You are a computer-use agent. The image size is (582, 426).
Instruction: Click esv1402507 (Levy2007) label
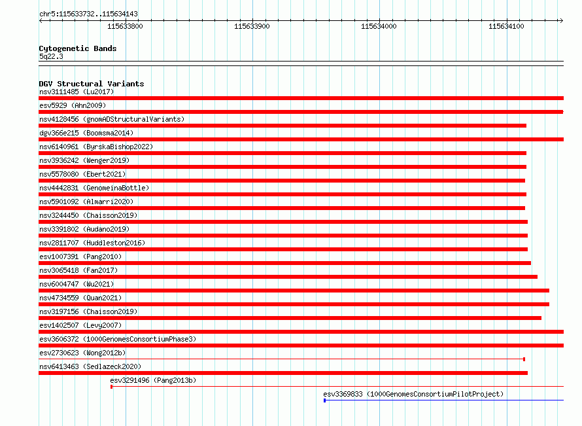80,325
